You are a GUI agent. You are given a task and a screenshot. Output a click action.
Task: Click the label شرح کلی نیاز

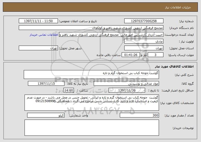click(184, 75)
